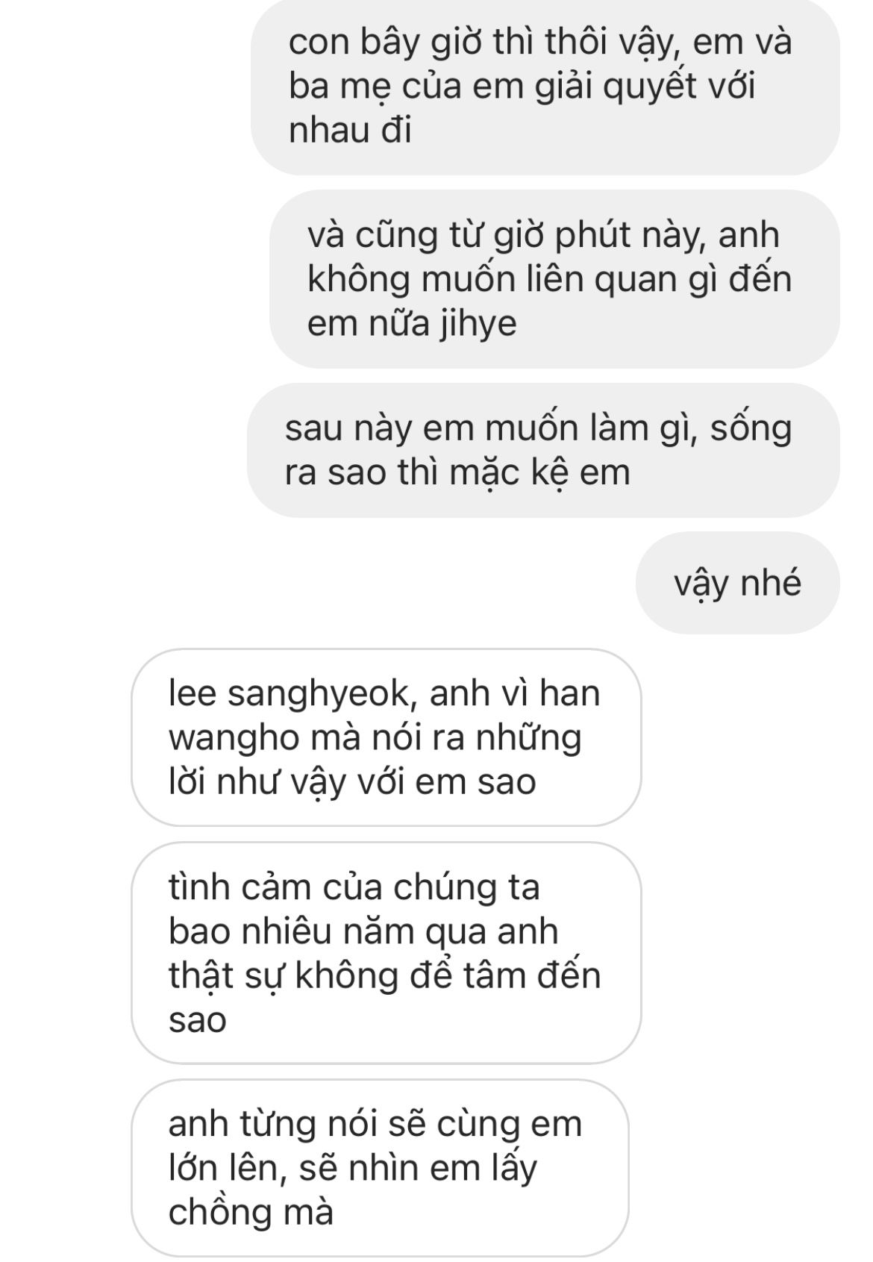Tap the lone word 'sao' in the received bubble
Screen dimensions: 873x1262
197,1021
